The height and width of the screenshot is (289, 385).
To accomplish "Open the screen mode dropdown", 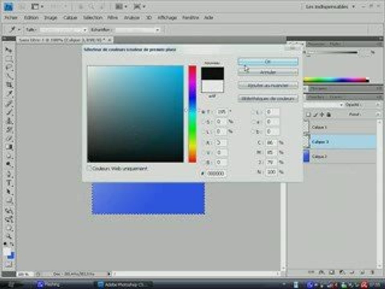I will point(140,7).
